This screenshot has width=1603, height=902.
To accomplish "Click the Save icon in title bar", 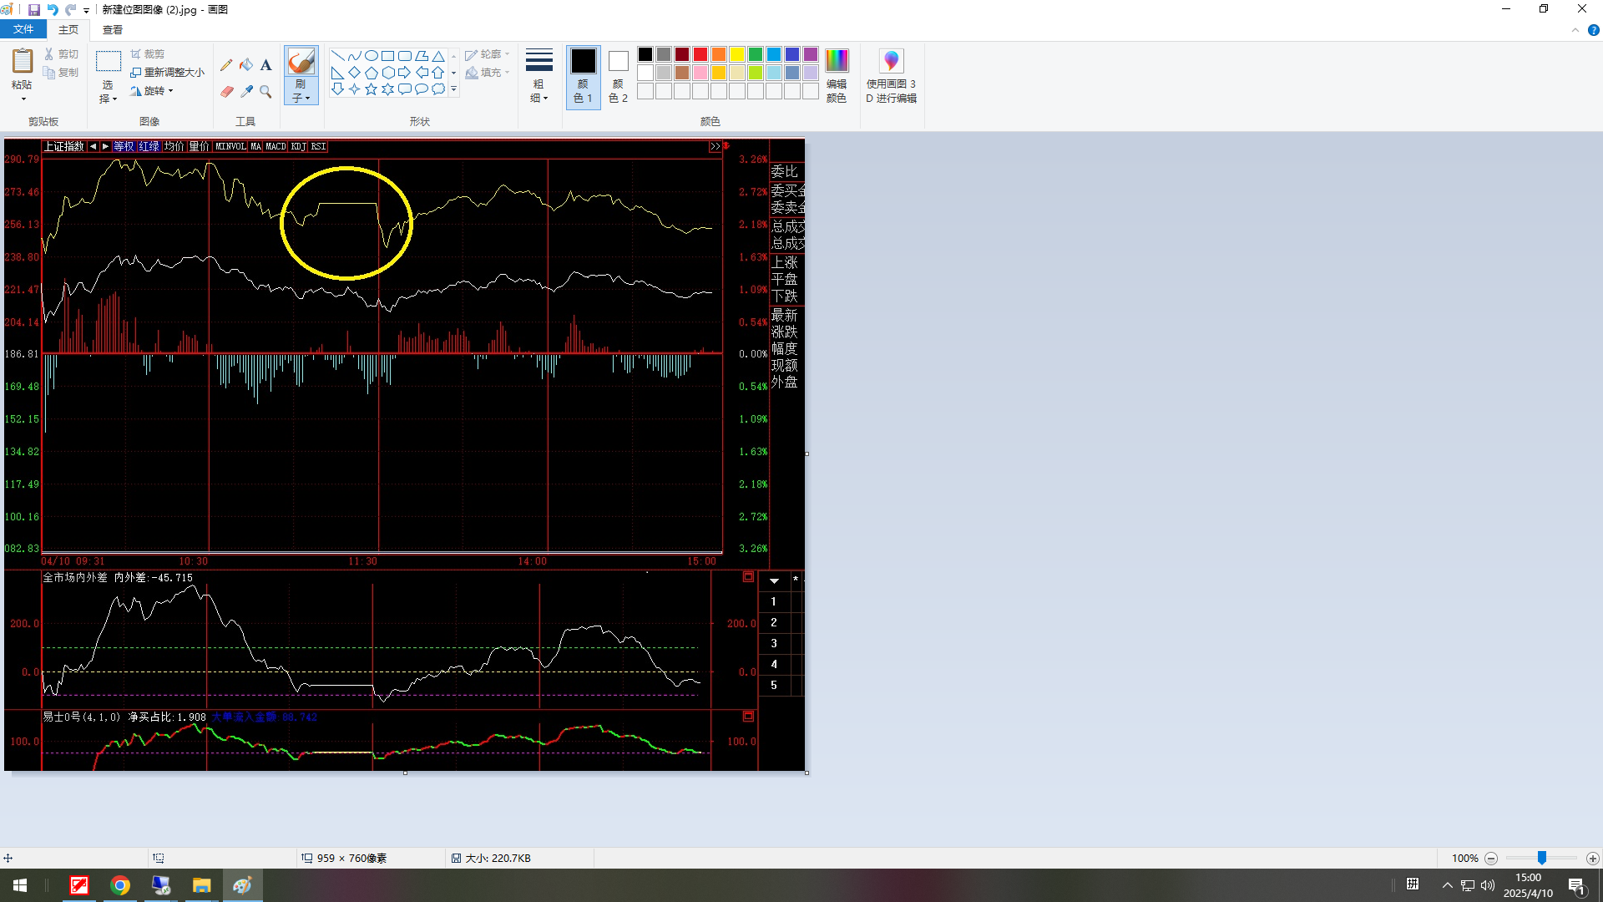I will (x=34, y=9).
